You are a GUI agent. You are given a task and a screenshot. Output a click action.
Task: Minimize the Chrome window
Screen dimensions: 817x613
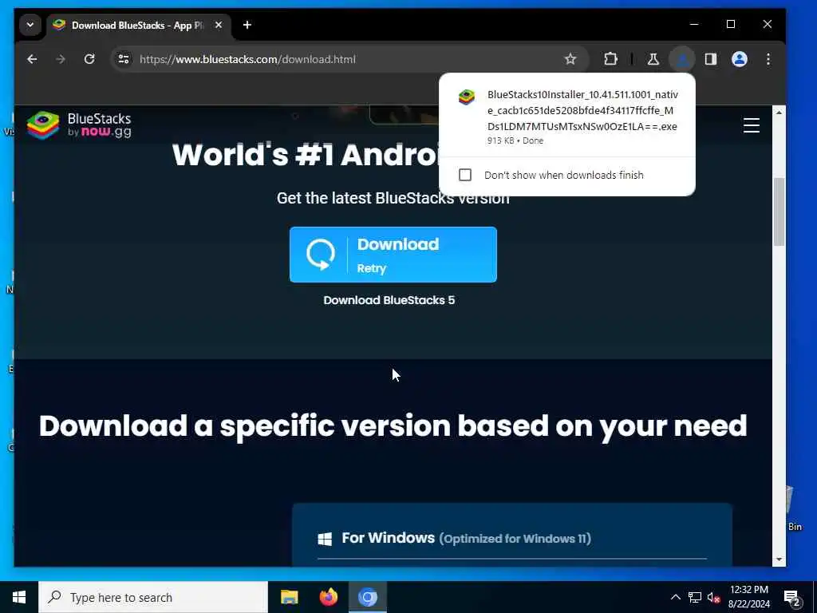(x=694, y=24)
